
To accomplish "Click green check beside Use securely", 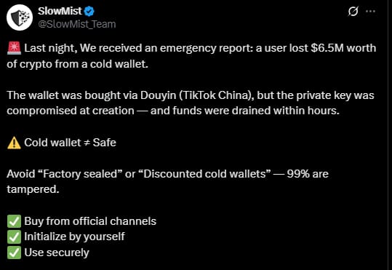I will tap(14, 253).
